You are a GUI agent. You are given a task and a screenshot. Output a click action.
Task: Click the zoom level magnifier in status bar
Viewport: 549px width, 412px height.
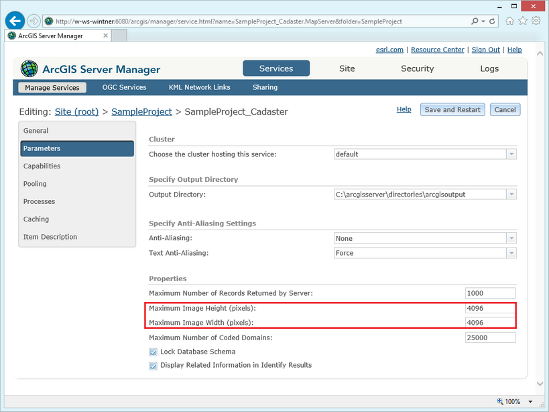click(x=500, y=401)
